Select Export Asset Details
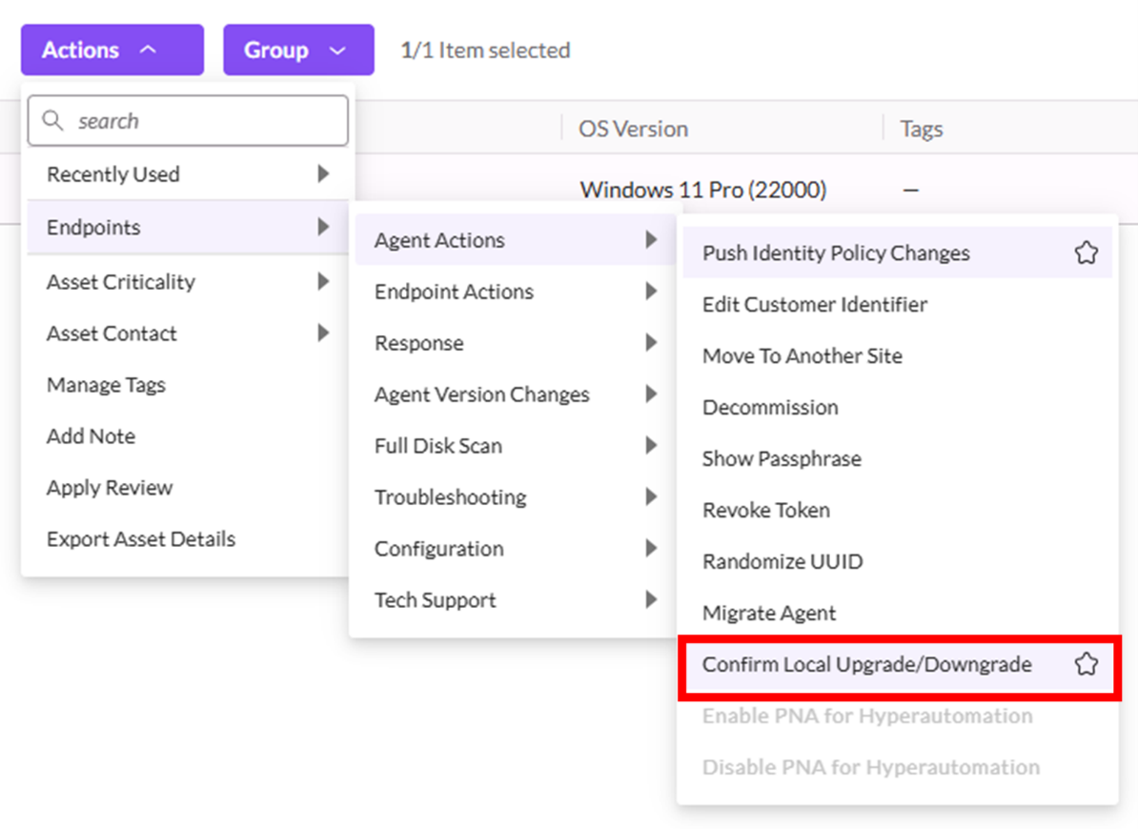This screenshot has width=1138, height=829. pos(141,539)
